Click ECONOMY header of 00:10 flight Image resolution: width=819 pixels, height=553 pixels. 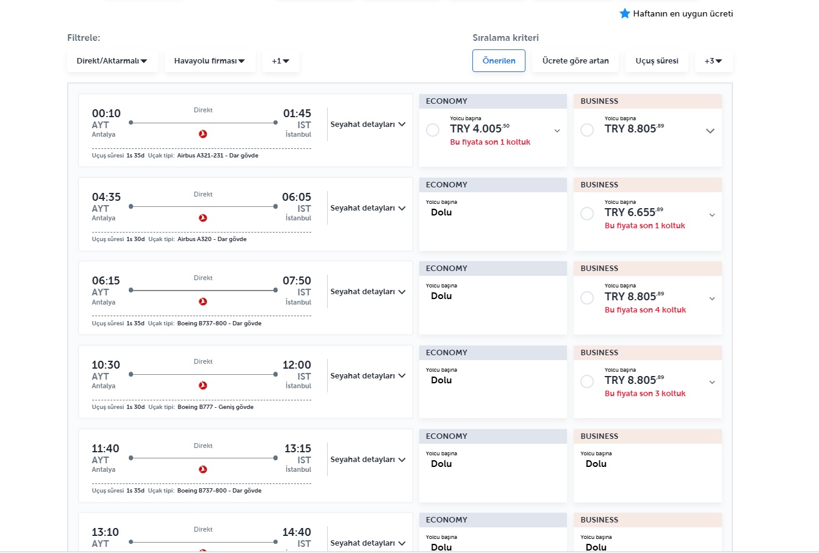(x=493, y=101)
